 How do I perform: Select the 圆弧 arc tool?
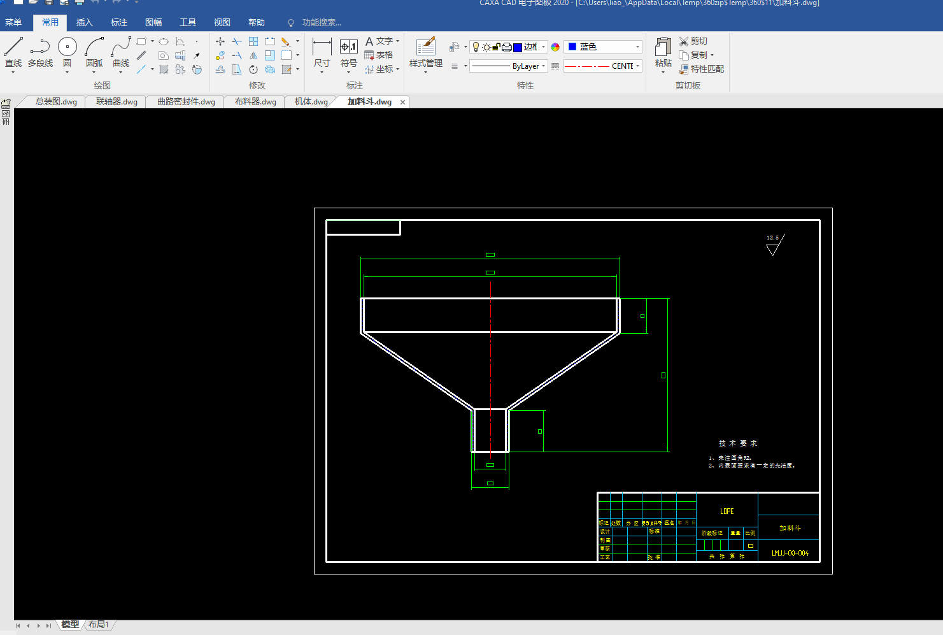94,52
